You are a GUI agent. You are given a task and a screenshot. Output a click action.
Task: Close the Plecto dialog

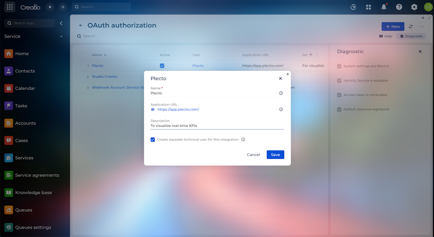point(280,78)
